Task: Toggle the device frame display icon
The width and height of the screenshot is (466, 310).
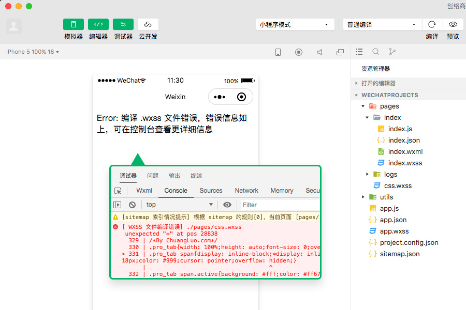Action: (278, 52)
